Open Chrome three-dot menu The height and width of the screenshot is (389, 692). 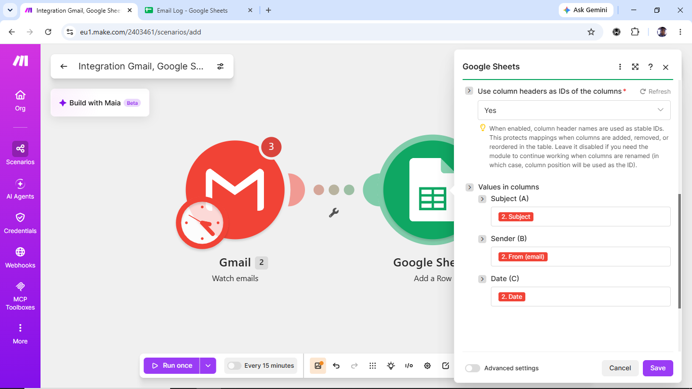tap(680, 32)
